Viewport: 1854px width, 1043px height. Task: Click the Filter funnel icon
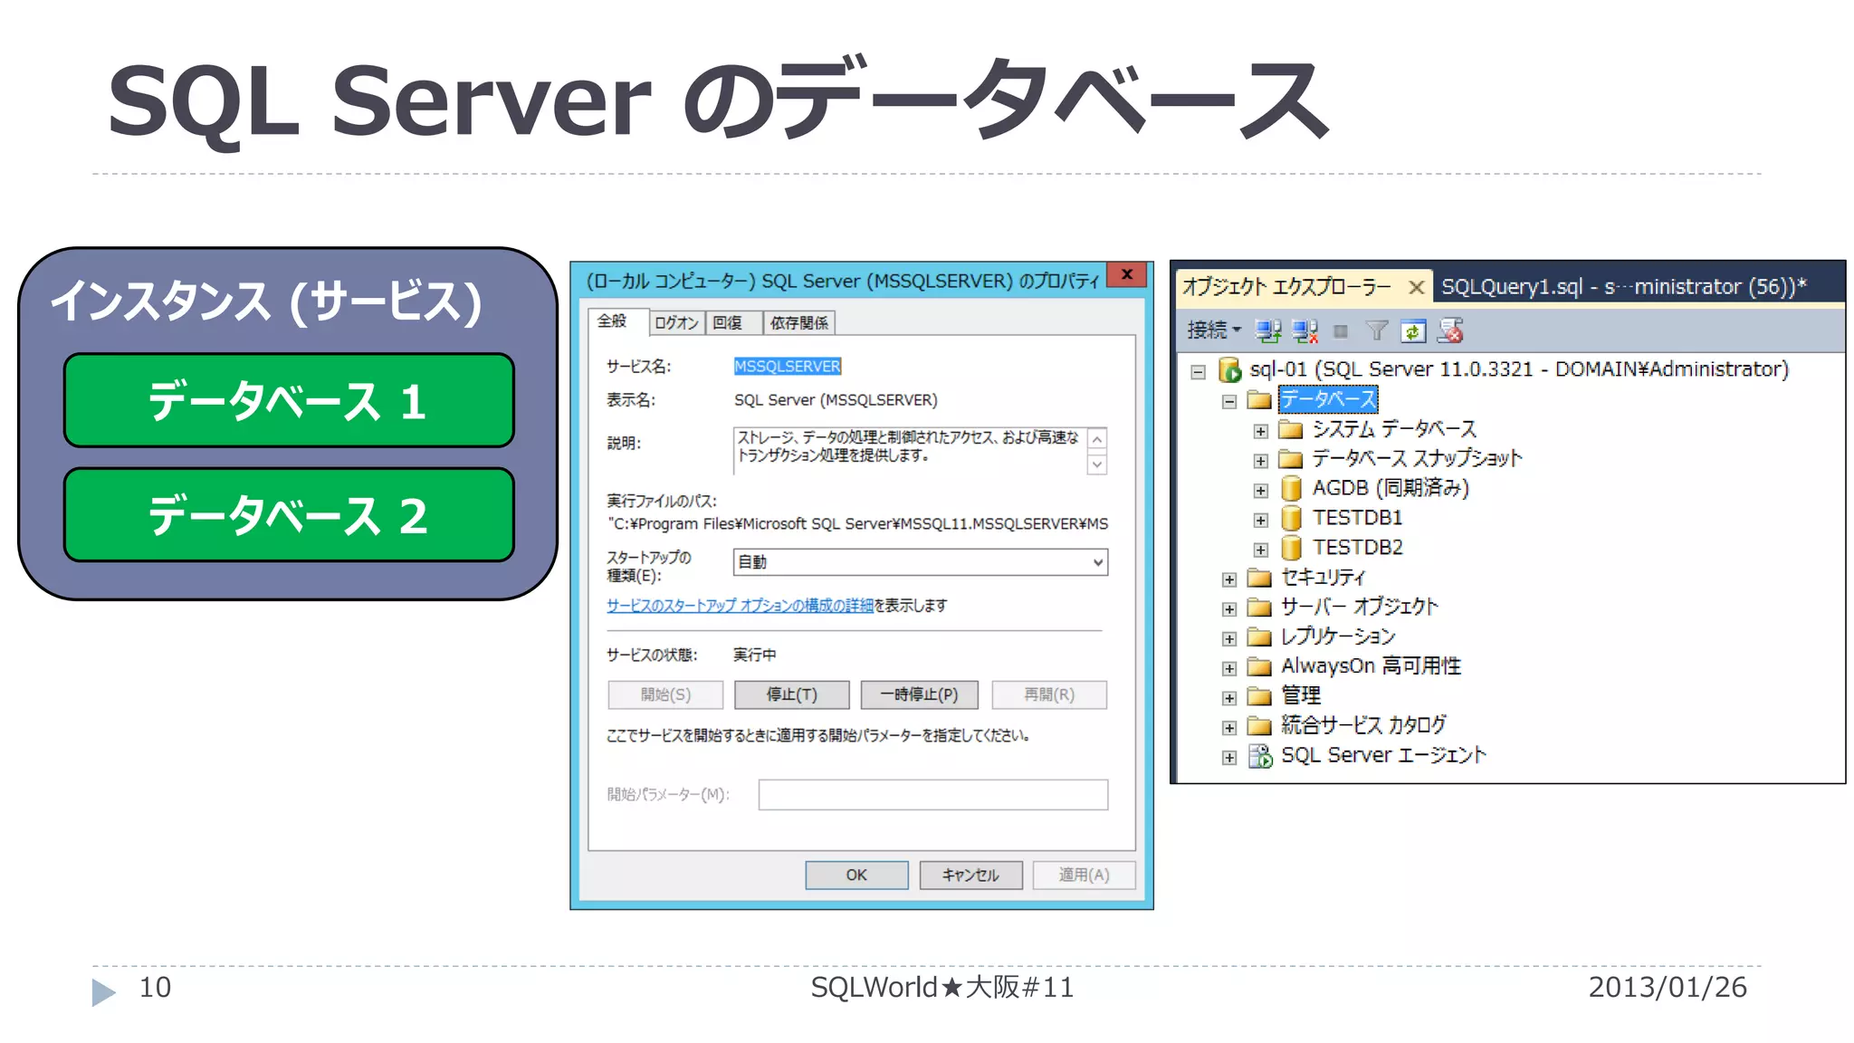point(1377,331)
